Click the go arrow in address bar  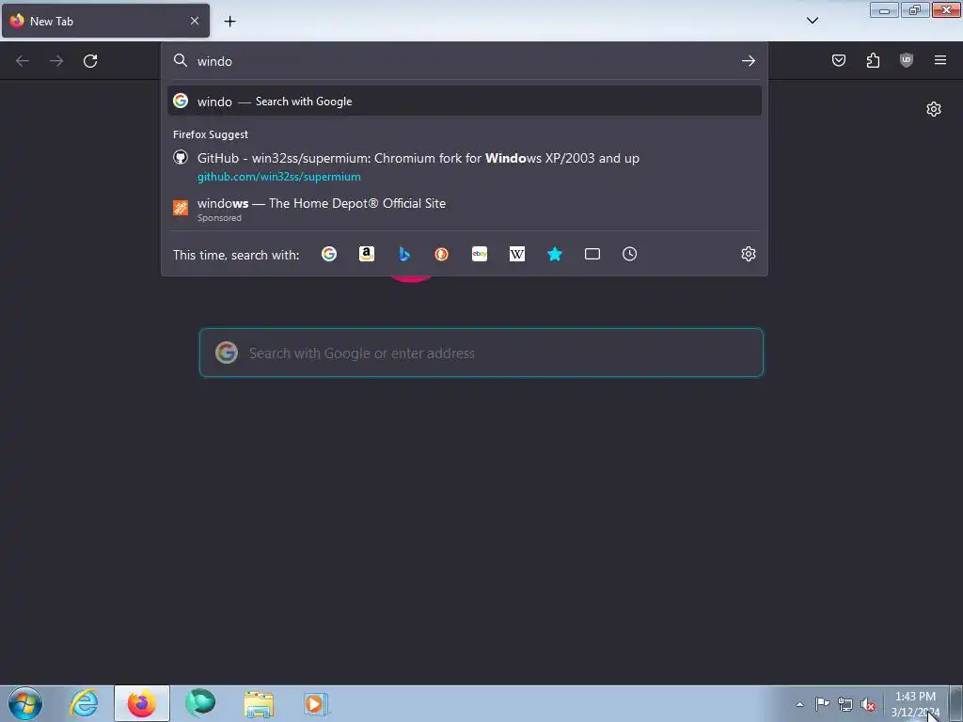point(748,61)
